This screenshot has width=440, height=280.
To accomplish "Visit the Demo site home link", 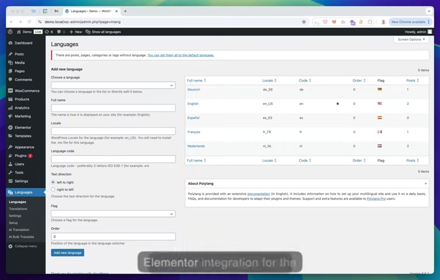I will click(x=25, y=32).
